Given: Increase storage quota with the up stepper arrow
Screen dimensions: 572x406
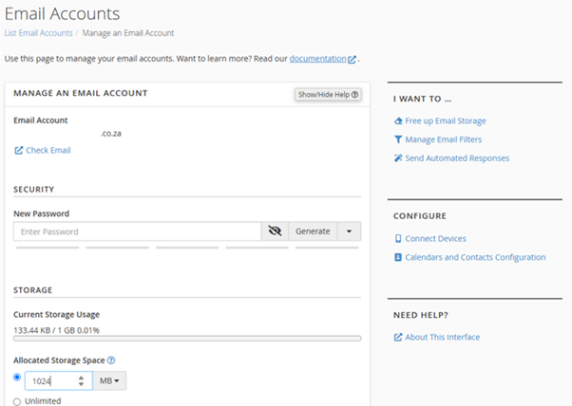Looking at the screenshot, I should click(x=81, y=378).
